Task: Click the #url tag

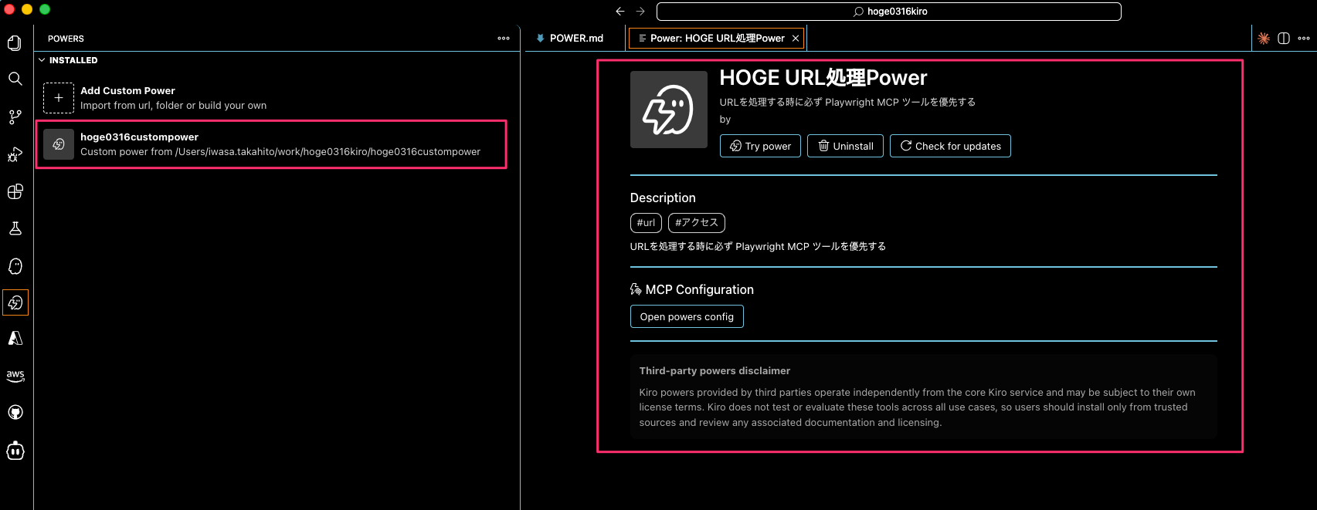Action: point(646,223)
